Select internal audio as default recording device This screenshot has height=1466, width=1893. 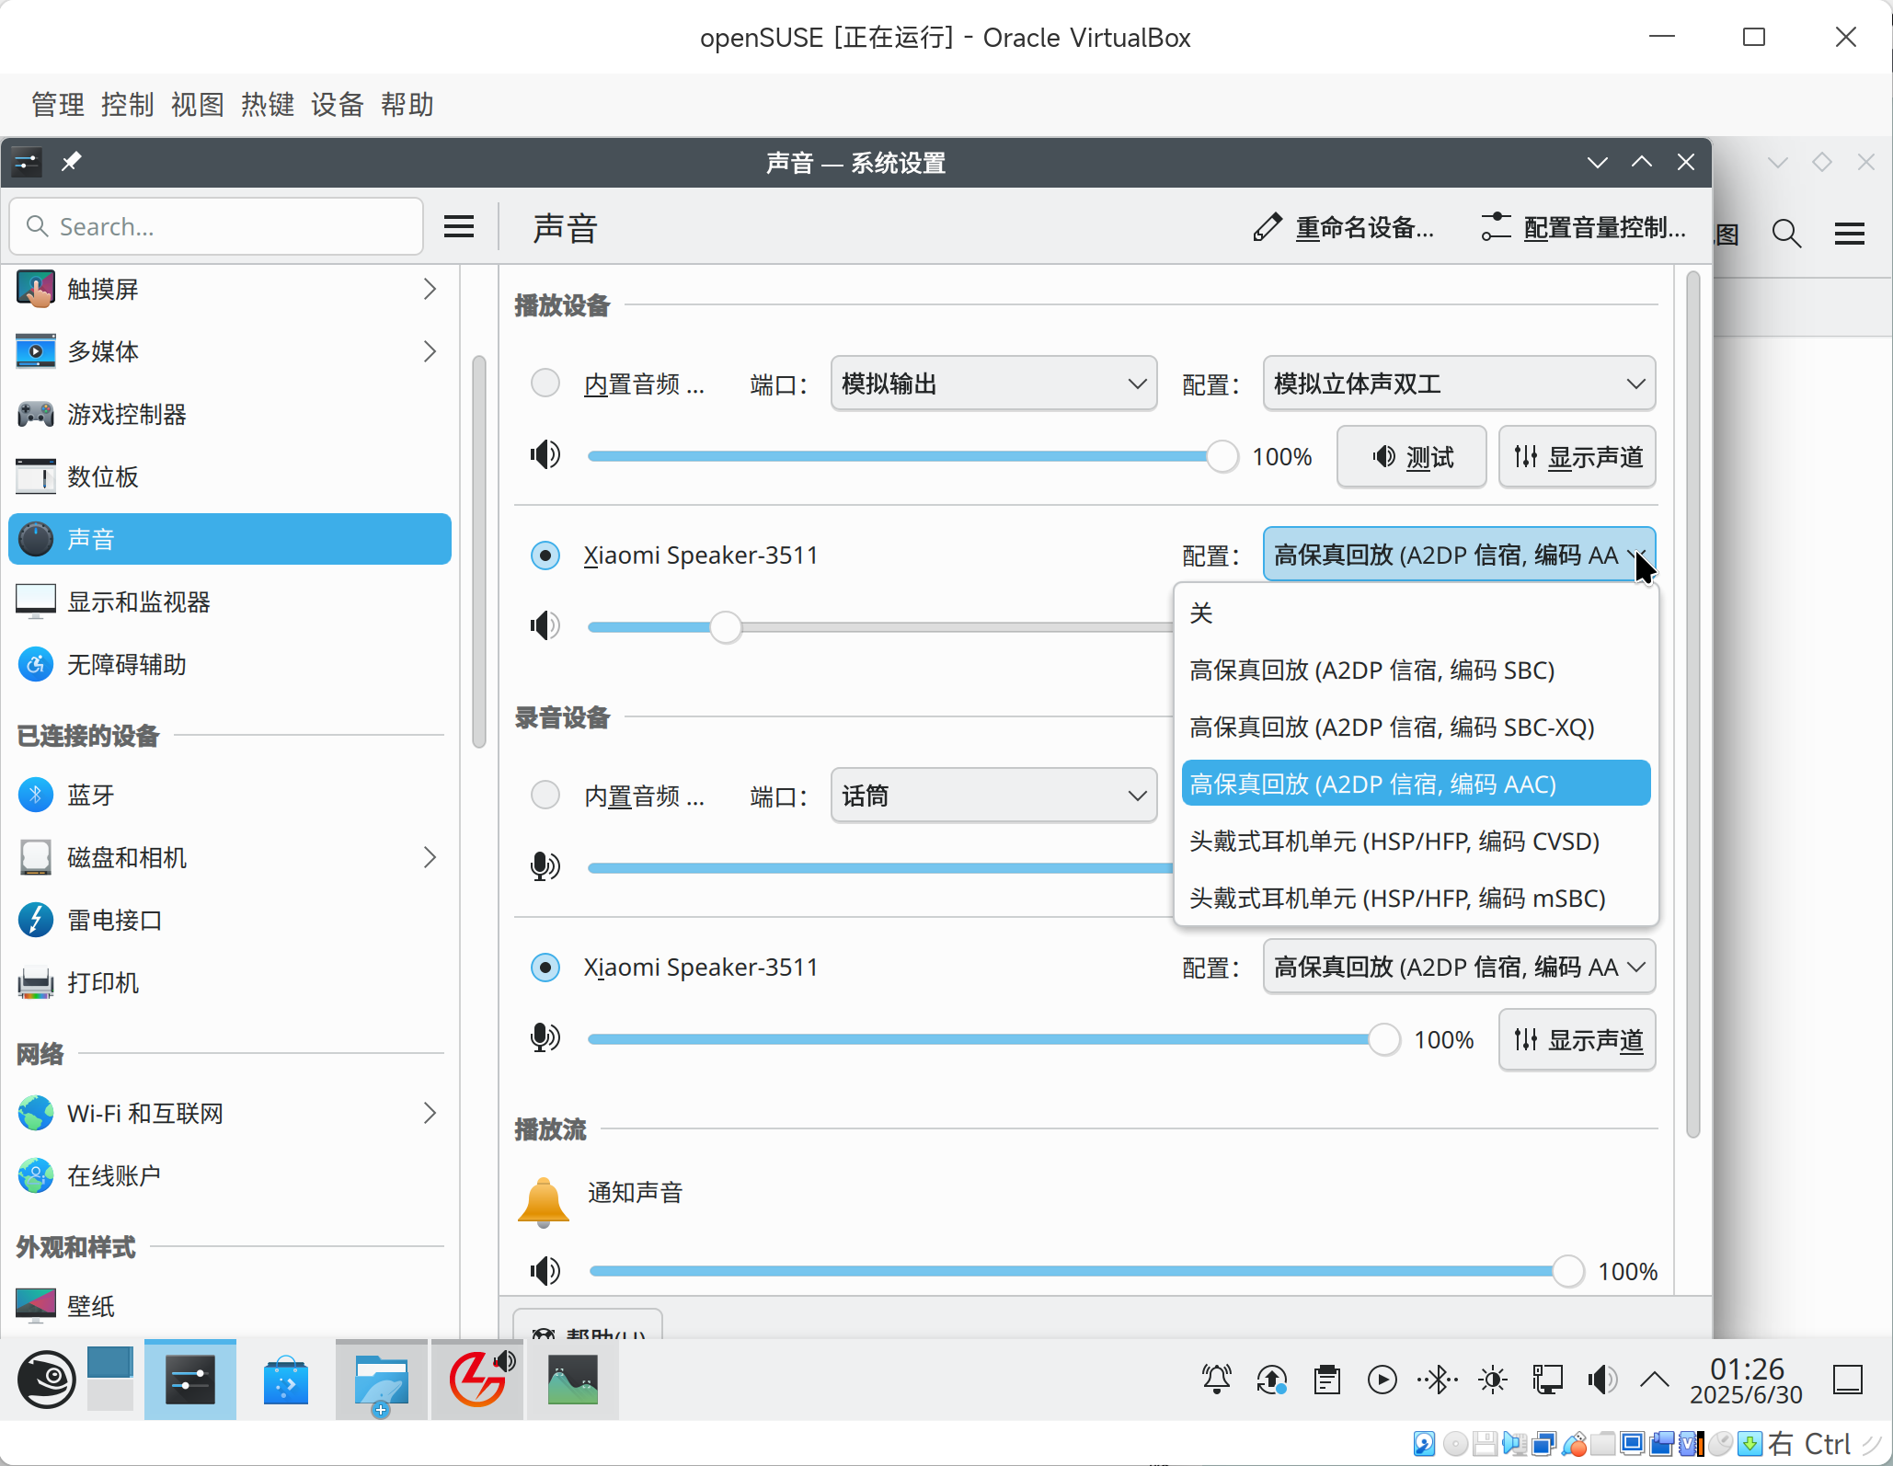click(545, 795)
